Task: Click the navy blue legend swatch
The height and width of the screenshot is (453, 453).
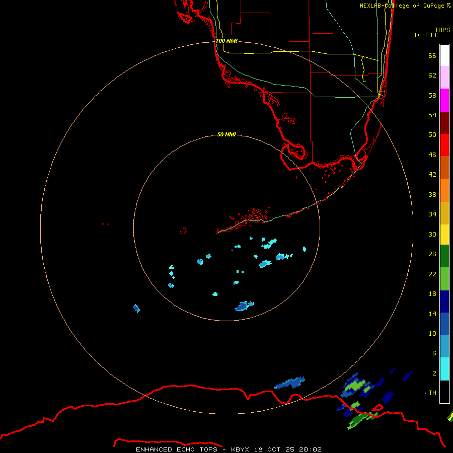Action: click(444, 301)
